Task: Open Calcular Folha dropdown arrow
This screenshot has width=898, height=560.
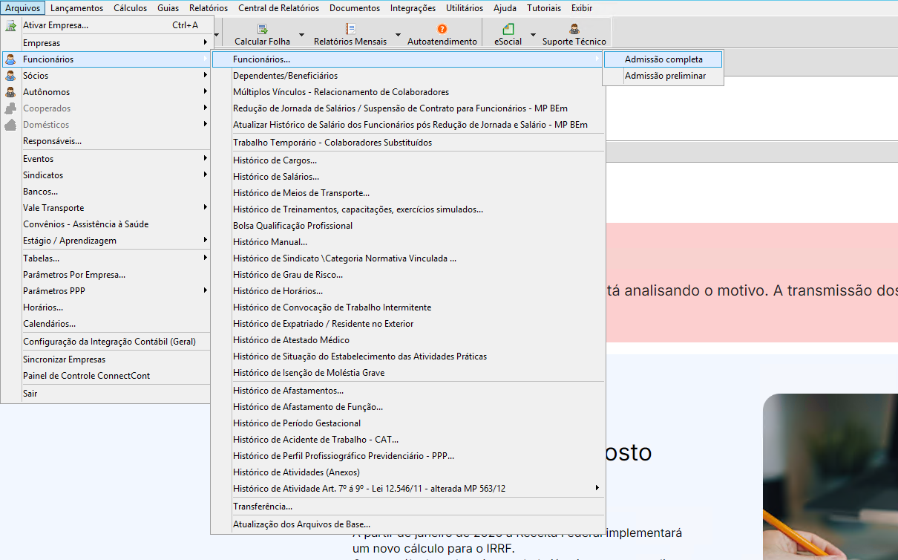Action: [x=301, y=35]
